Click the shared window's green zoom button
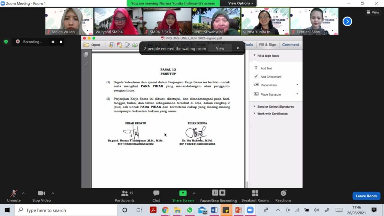The width and height of the screenshot is (384, 216). tap(94, 38)
